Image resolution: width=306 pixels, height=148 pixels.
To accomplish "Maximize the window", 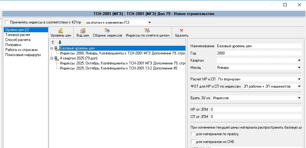I will pyautogui.click(x=285, y=5).
